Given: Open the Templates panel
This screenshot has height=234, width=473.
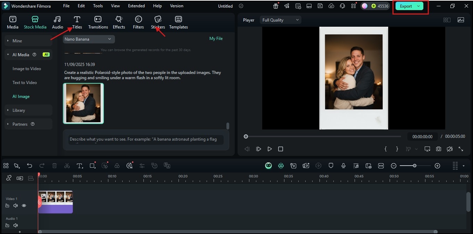Looking at the screenshot, I should pos(178,22).
